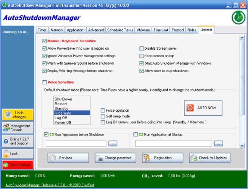The width and height of the screenshot is (248, 189).
Task: Click the scrollbar down arrow
Action: tap(242, 146)
